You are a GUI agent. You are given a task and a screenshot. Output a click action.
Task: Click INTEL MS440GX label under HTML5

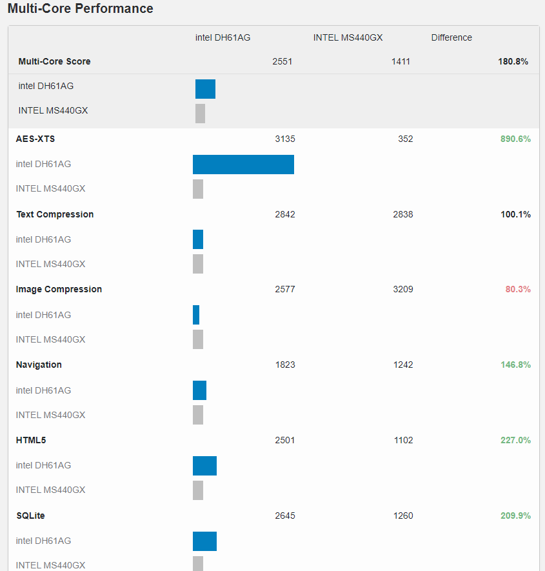pyautogui.click(x=50, y=490)
